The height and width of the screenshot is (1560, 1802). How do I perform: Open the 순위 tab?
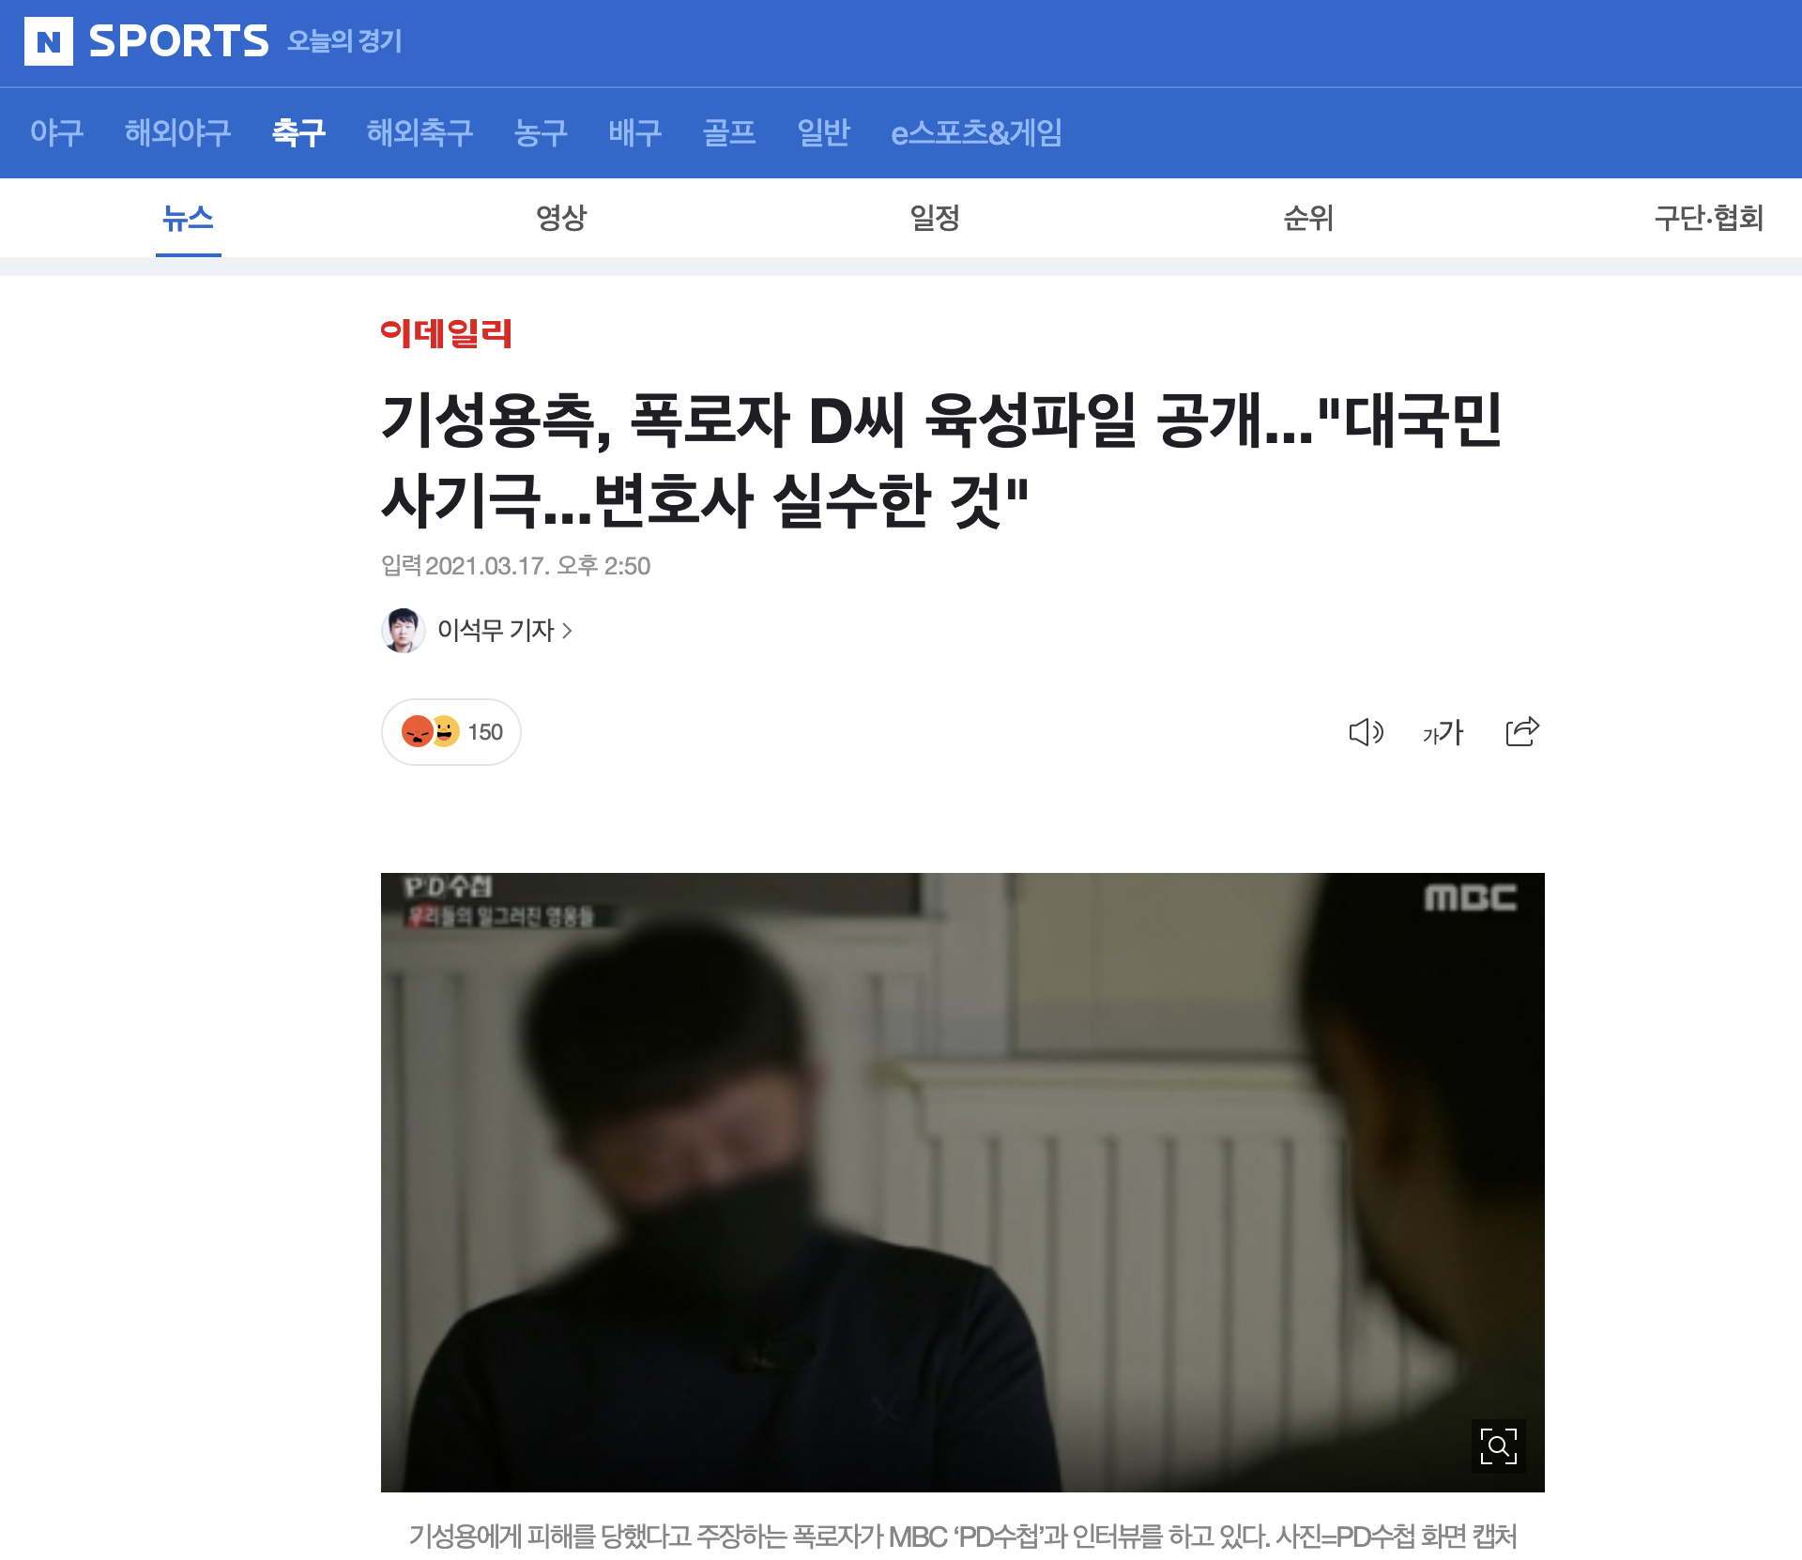pyautogui.click(x=1308, y=218)
